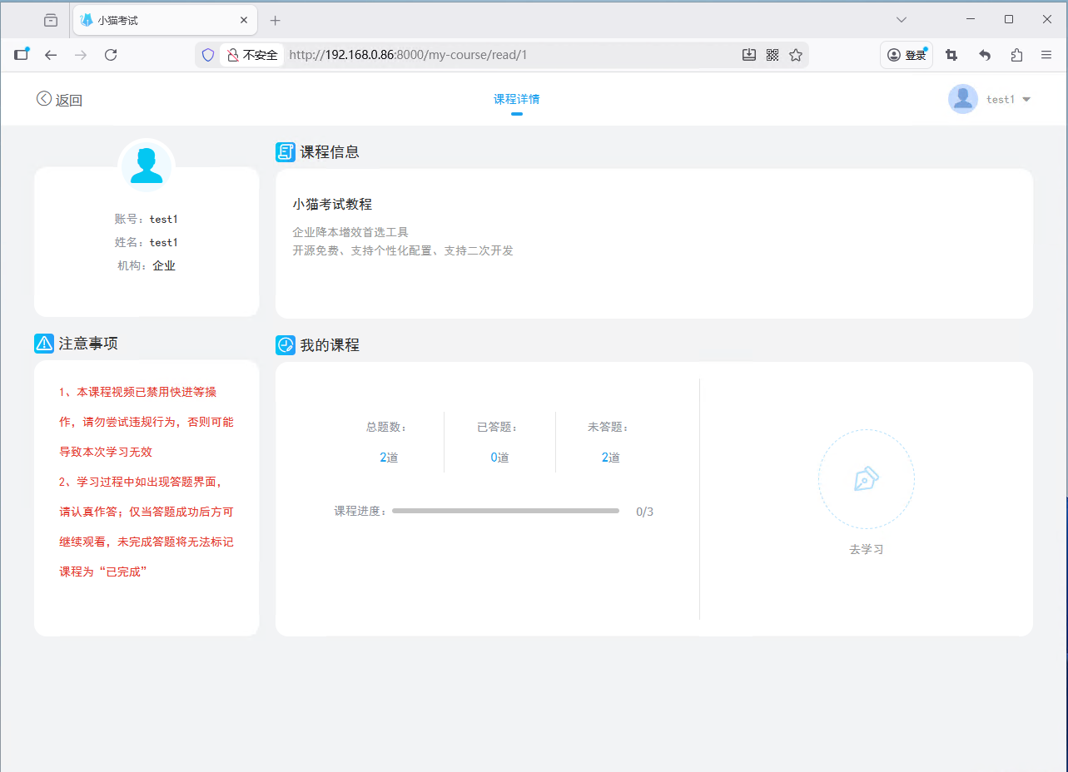The image size is (1068, 772).
Task: Toggle the browser sidebar icon
Action: point(21,55)
